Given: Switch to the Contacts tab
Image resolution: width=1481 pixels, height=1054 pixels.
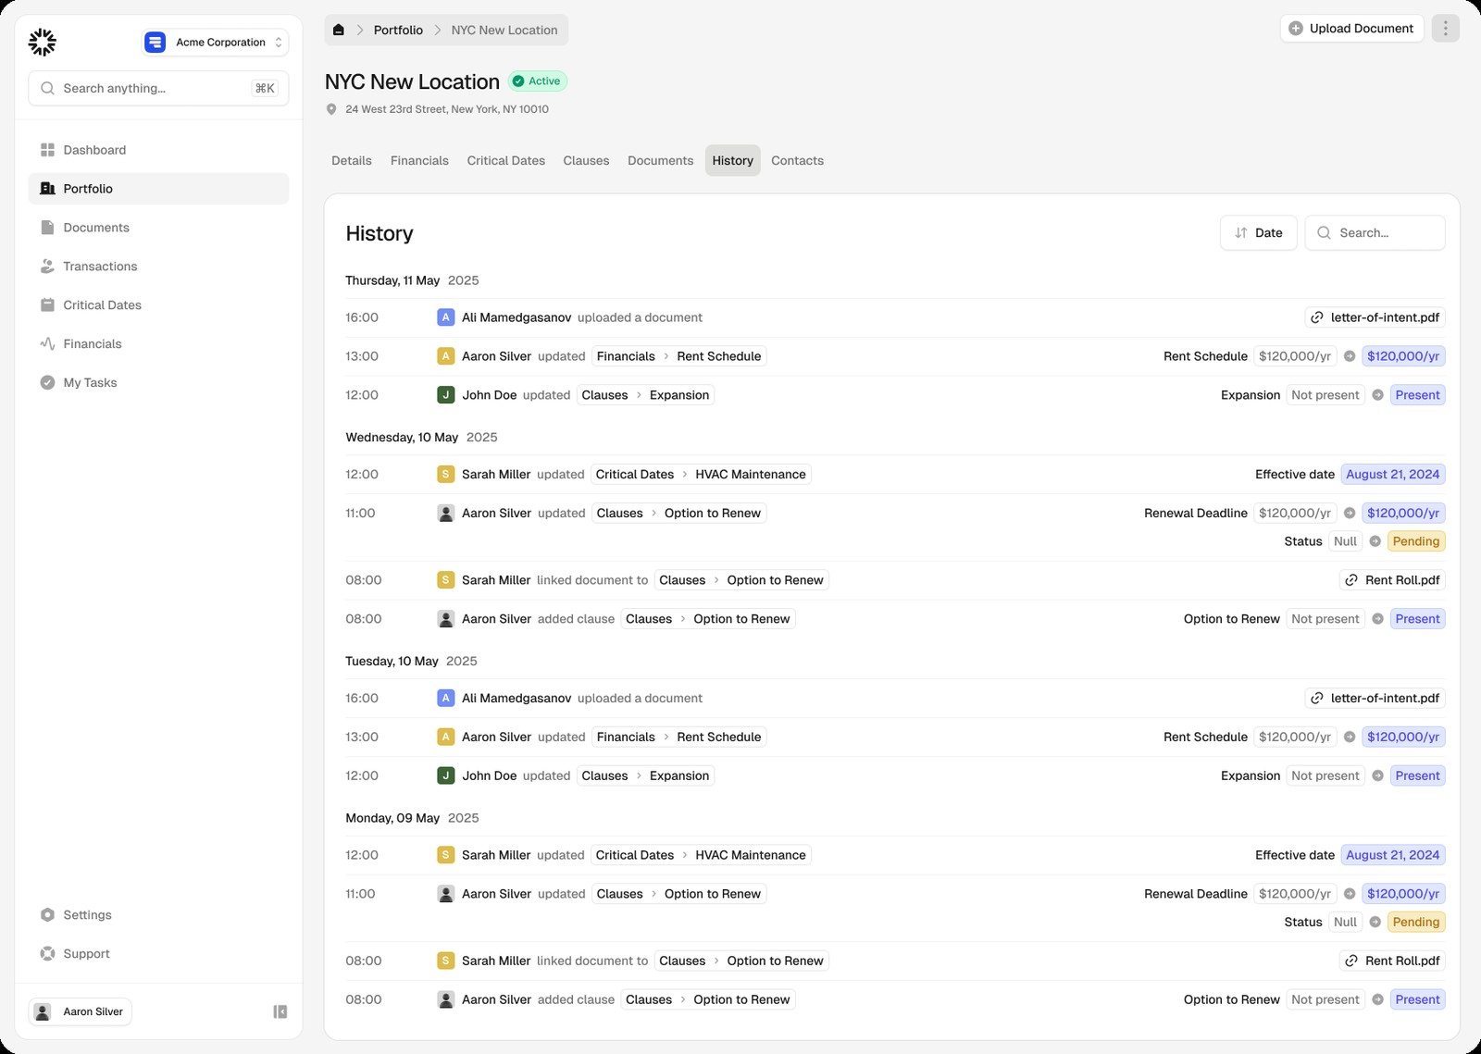Looking at the screenshot, I should pyautogui.click(x=797, y=160).
